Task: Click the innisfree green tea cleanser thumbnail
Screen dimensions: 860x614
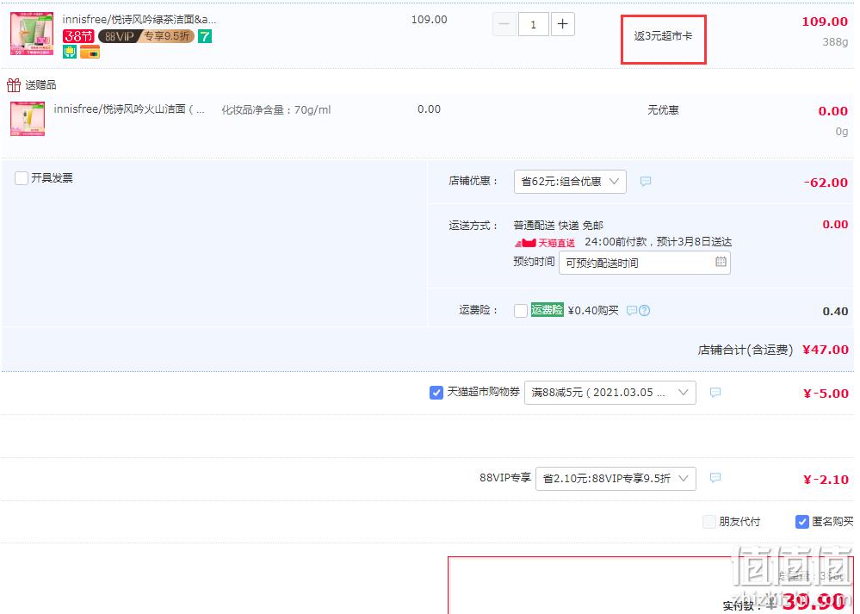Action: pyautogui.click(x=32, y=34)
